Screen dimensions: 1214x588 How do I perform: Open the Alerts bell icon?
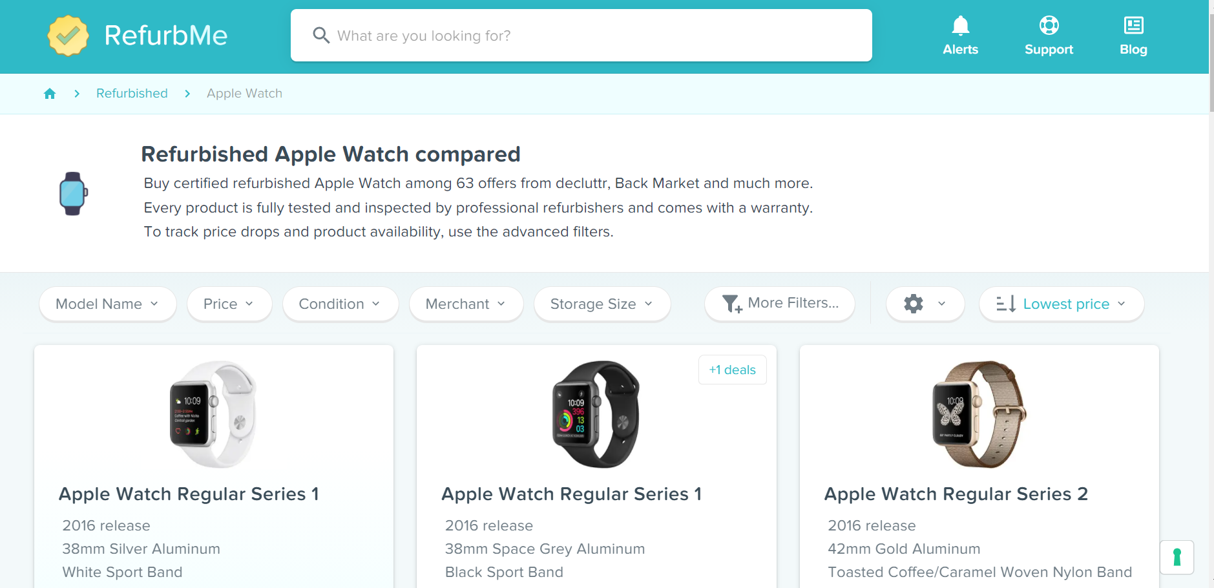pyautogui.click(x=960, y=25)
